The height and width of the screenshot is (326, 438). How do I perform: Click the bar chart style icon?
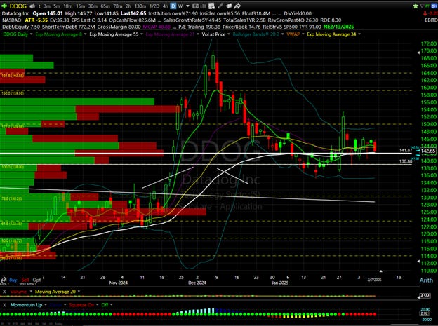[x=204, y=6]
